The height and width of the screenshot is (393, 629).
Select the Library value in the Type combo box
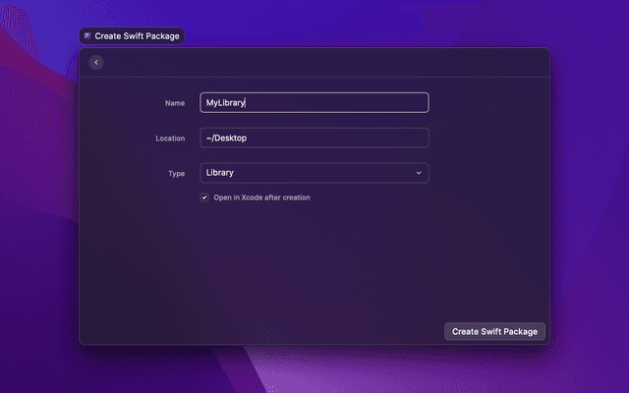(x=219, y=173)
